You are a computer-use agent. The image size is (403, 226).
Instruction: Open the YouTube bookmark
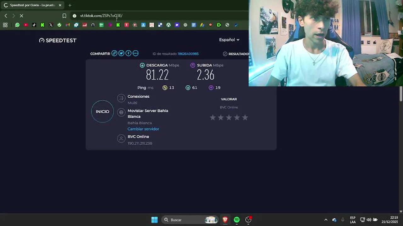[26, 25]
